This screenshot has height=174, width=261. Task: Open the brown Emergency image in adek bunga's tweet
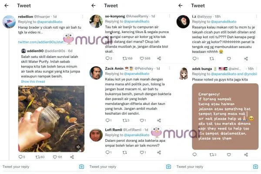[225, 117]
